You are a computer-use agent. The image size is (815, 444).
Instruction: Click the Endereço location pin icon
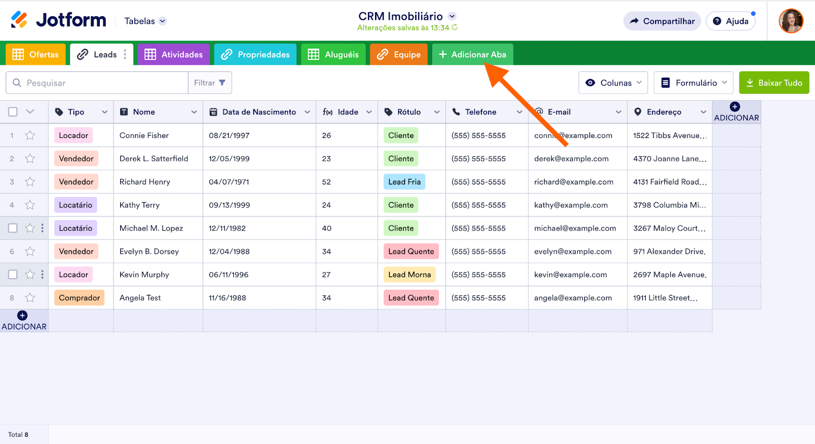coord(638,112)
